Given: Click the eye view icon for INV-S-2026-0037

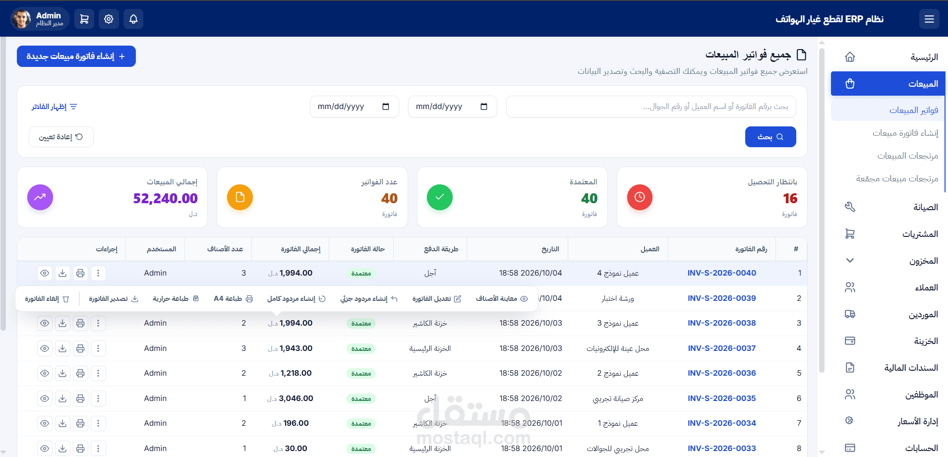Looking at the screenshot, I should [x=45, y=348].
